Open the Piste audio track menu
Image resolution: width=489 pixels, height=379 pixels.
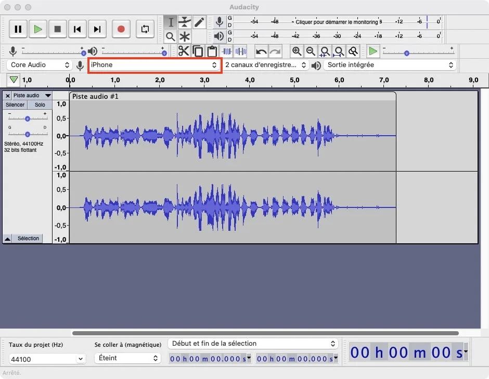point(32,95)
